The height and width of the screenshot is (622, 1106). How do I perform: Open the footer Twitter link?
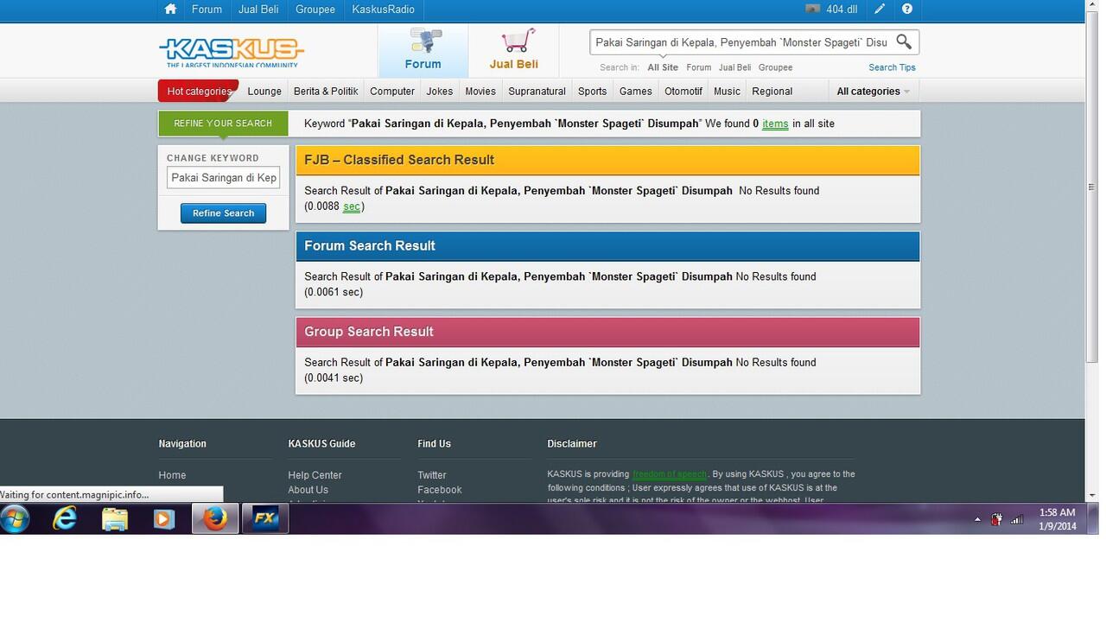(432, 475)
